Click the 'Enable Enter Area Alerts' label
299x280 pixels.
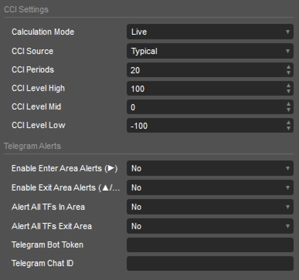click(x=65, y=169)
